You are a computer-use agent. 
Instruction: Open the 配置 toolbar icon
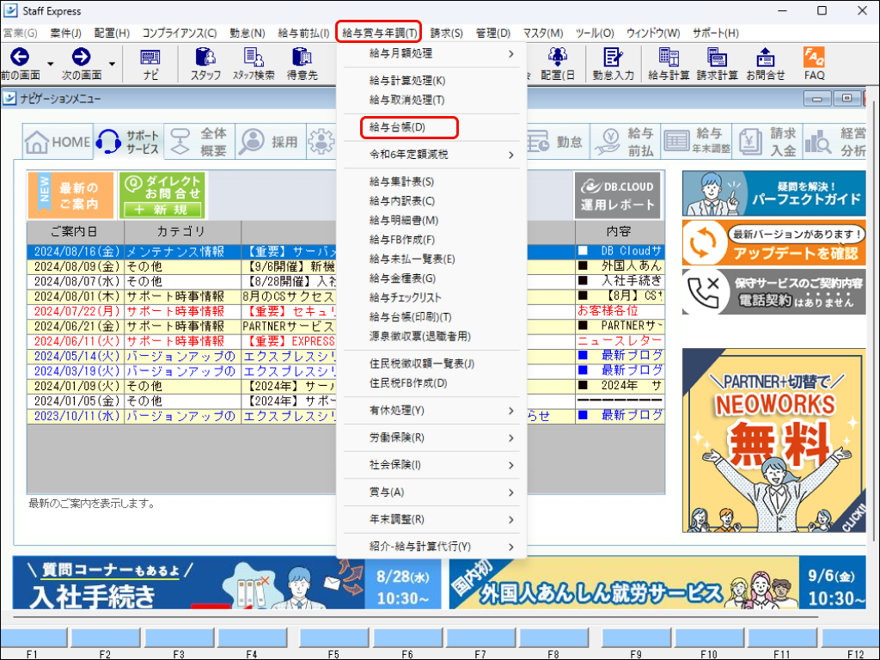click(x=557, y=64)
